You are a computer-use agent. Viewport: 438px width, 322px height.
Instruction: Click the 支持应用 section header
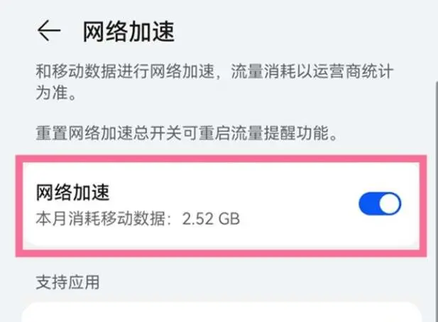(x=67, y=281)
